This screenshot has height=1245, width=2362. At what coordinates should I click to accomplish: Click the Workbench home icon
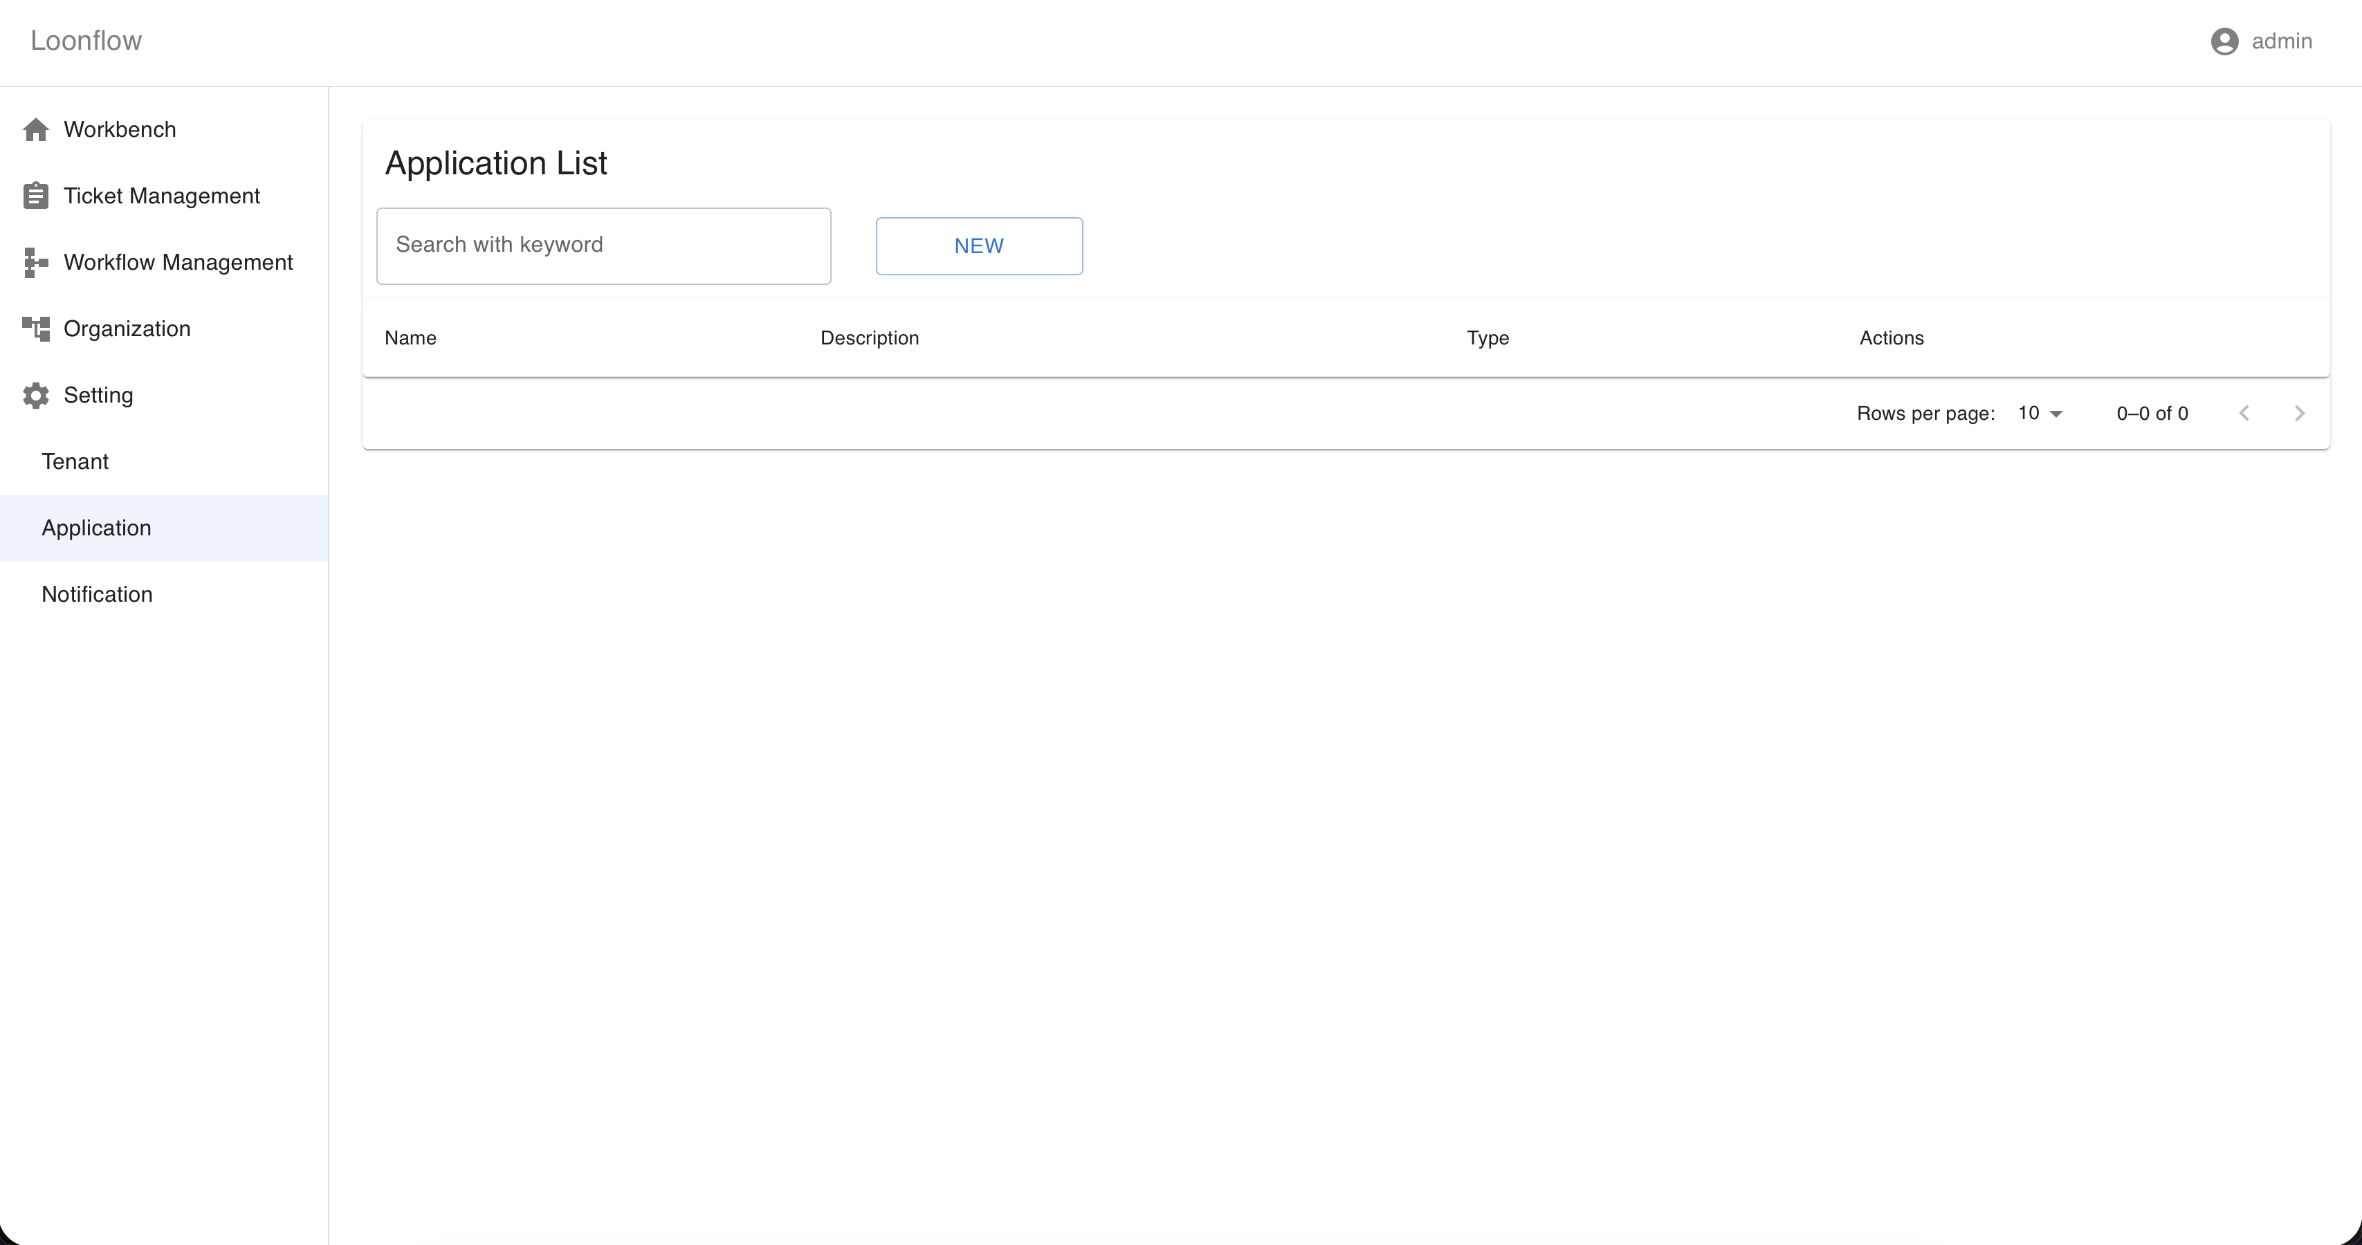36,129
